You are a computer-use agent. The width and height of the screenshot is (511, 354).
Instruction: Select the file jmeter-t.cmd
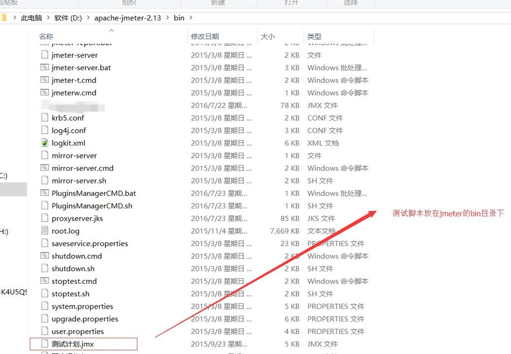point(74,80)
